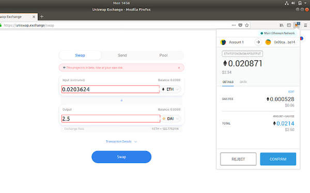Expand Transaction Details section

pos(121,142)
